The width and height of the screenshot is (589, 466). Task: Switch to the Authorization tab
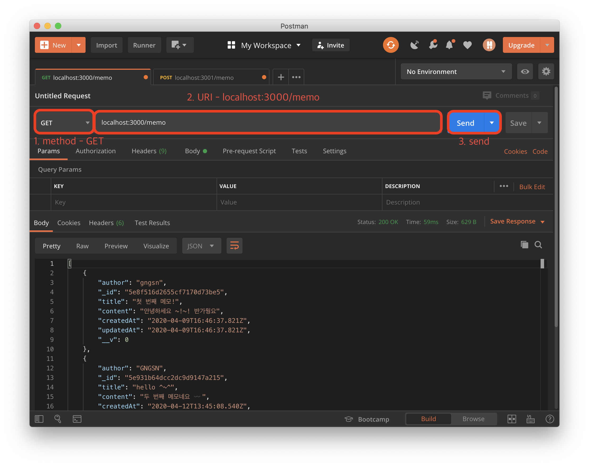coord(96,151)
